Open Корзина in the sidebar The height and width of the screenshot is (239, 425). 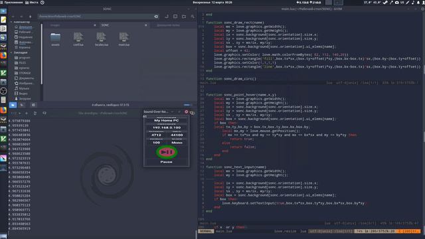click(23, 47)
